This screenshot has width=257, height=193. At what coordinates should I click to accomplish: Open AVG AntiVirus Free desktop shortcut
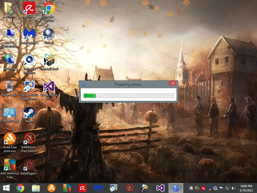10,169
